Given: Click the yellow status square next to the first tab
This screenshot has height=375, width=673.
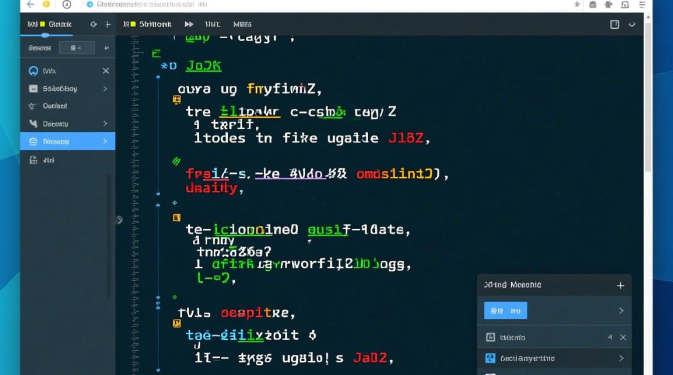Looking at the screenshot, I should point(42,24).
